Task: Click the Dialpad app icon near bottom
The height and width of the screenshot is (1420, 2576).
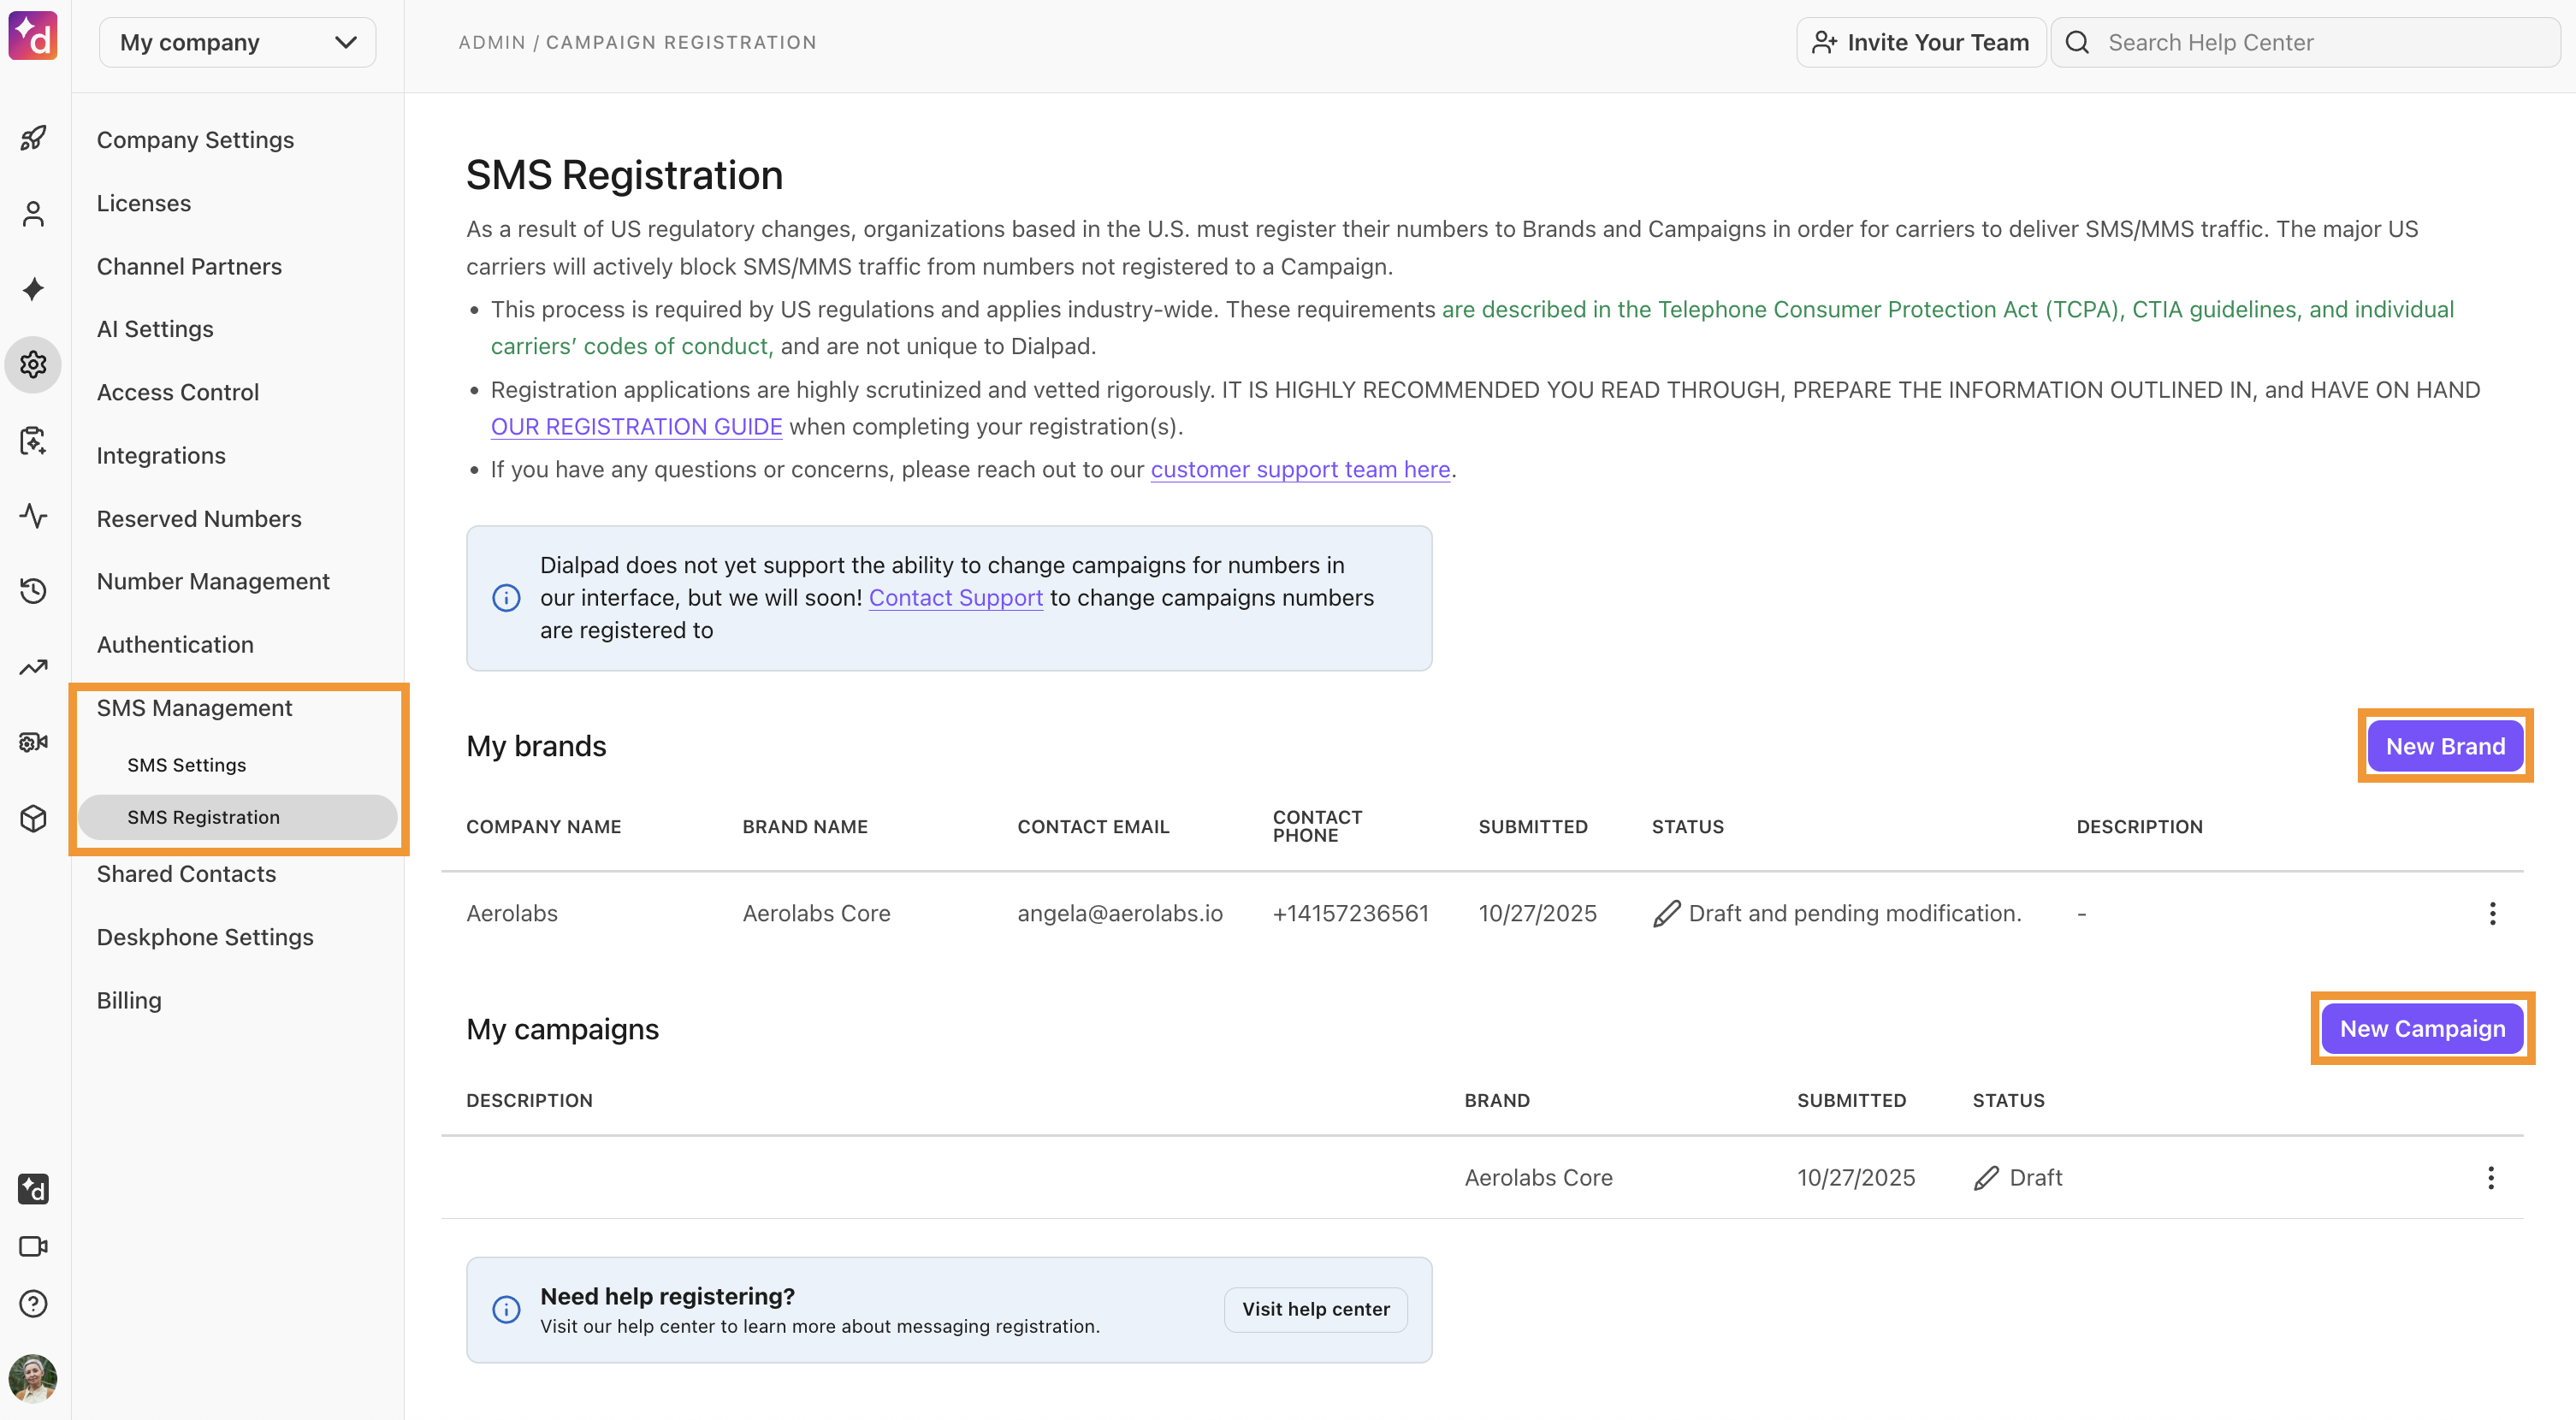Action: tap(33, 1189)
